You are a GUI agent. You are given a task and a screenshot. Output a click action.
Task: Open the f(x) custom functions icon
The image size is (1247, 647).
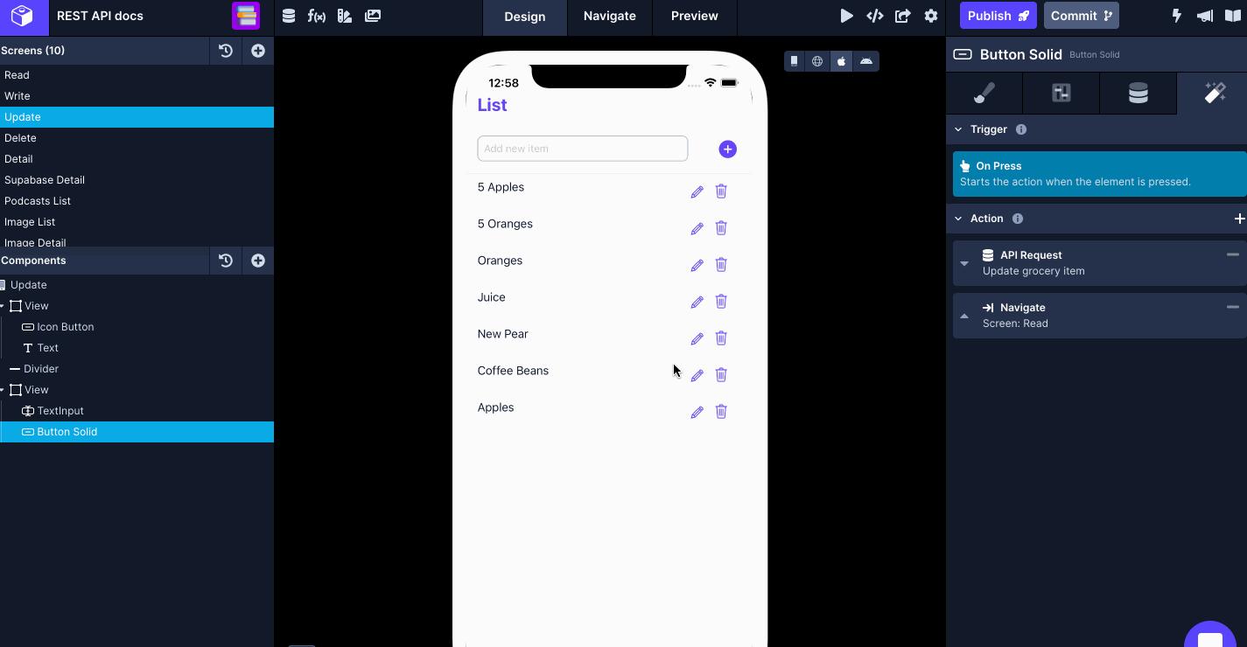317,16
